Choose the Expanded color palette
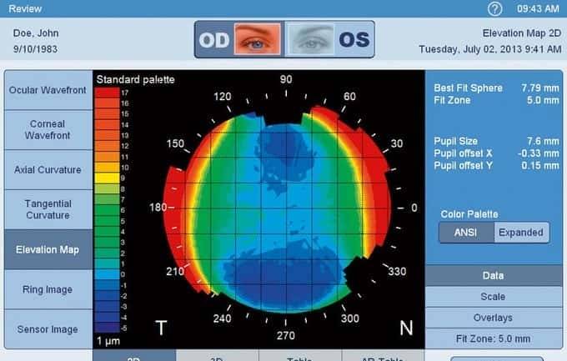 (x=521, y=233)
